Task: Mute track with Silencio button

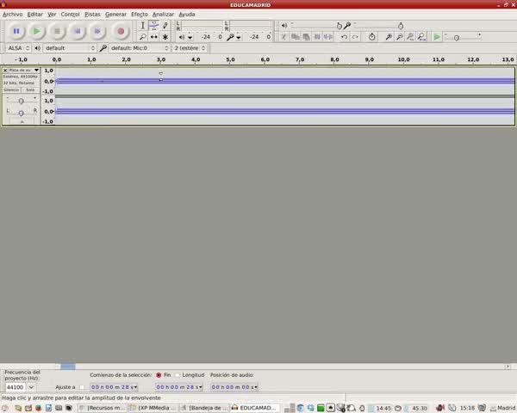Action: point(11,89)
